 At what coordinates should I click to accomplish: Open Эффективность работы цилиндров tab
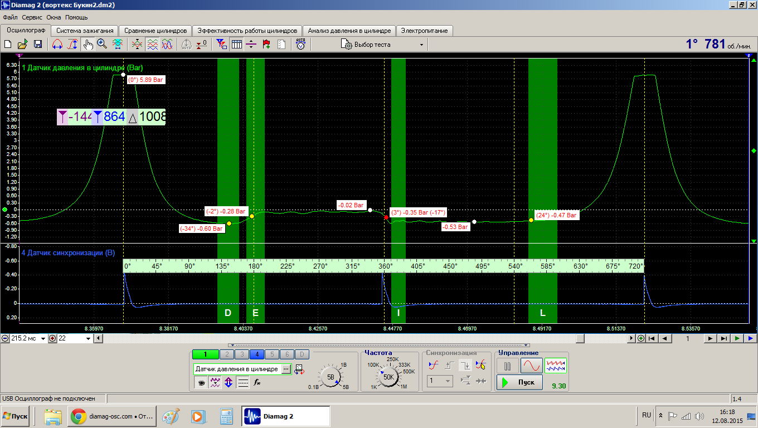247,31
